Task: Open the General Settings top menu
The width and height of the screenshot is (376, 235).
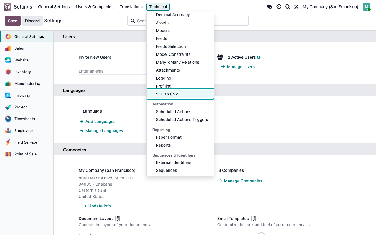Action: pyautogui.click(x=54, y=7)
